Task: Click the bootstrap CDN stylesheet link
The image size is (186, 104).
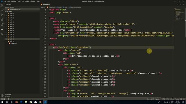Action: coord(129,33)
